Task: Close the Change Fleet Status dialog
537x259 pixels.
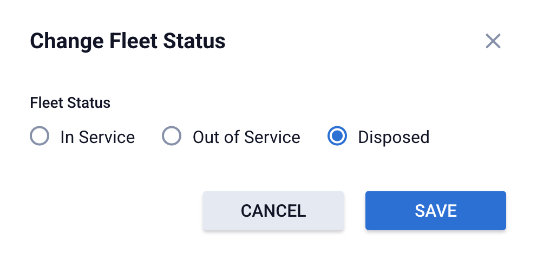Action: click(x=493, y=41)
